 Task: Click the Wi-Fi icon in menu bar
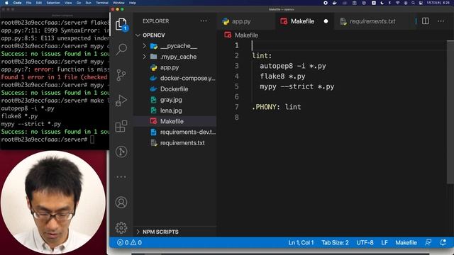point(398,3)
